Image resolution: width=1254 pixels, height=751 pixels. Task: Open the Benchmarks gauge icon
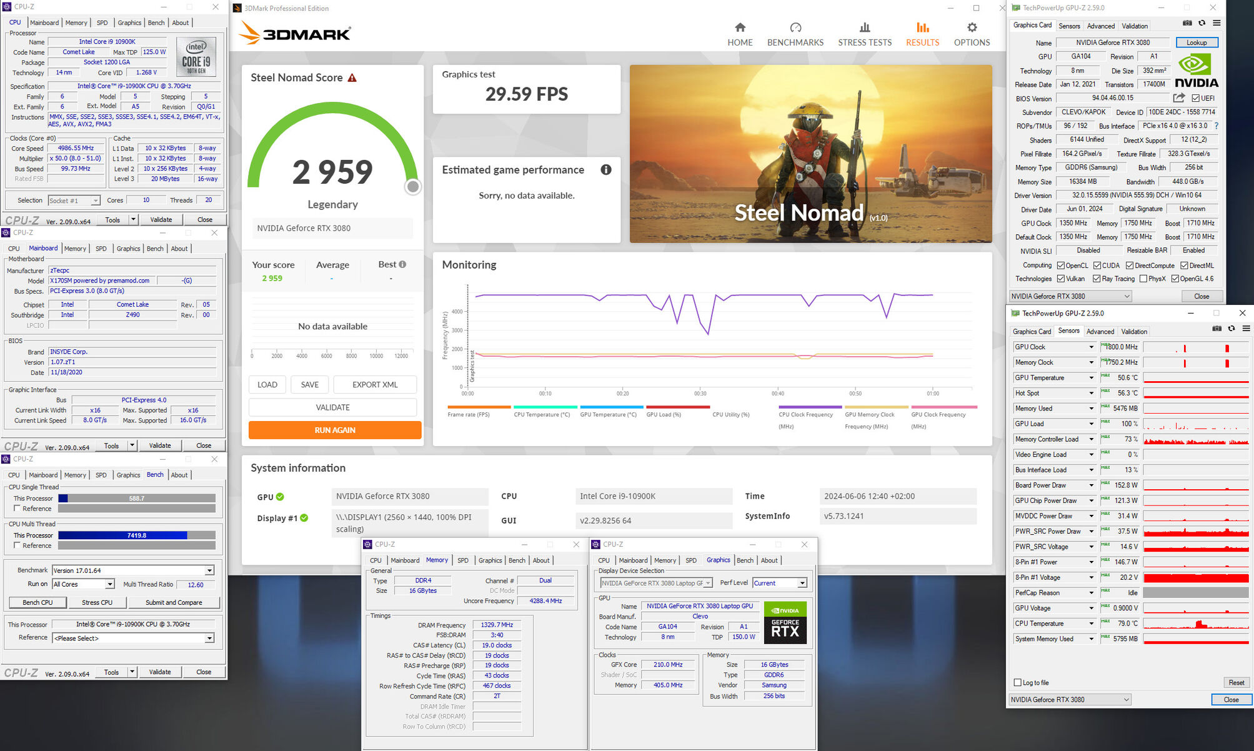[x=795, y=27]
